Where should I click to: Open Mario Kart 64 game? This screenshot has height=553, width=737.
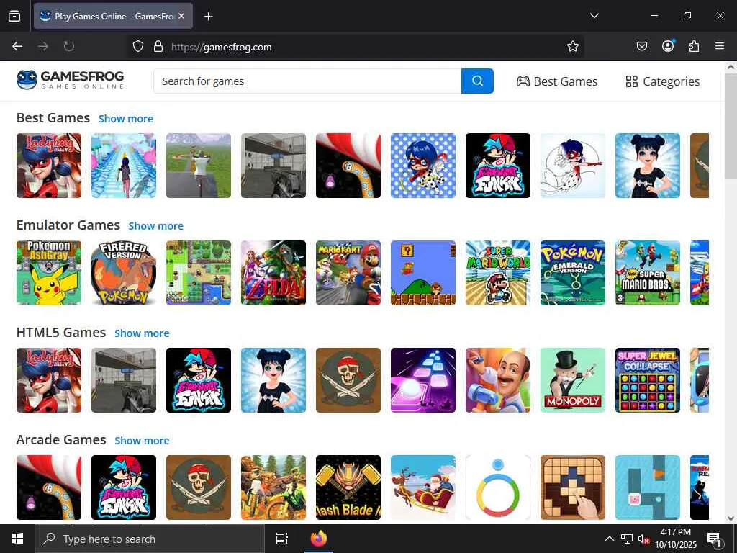[348, 273]
